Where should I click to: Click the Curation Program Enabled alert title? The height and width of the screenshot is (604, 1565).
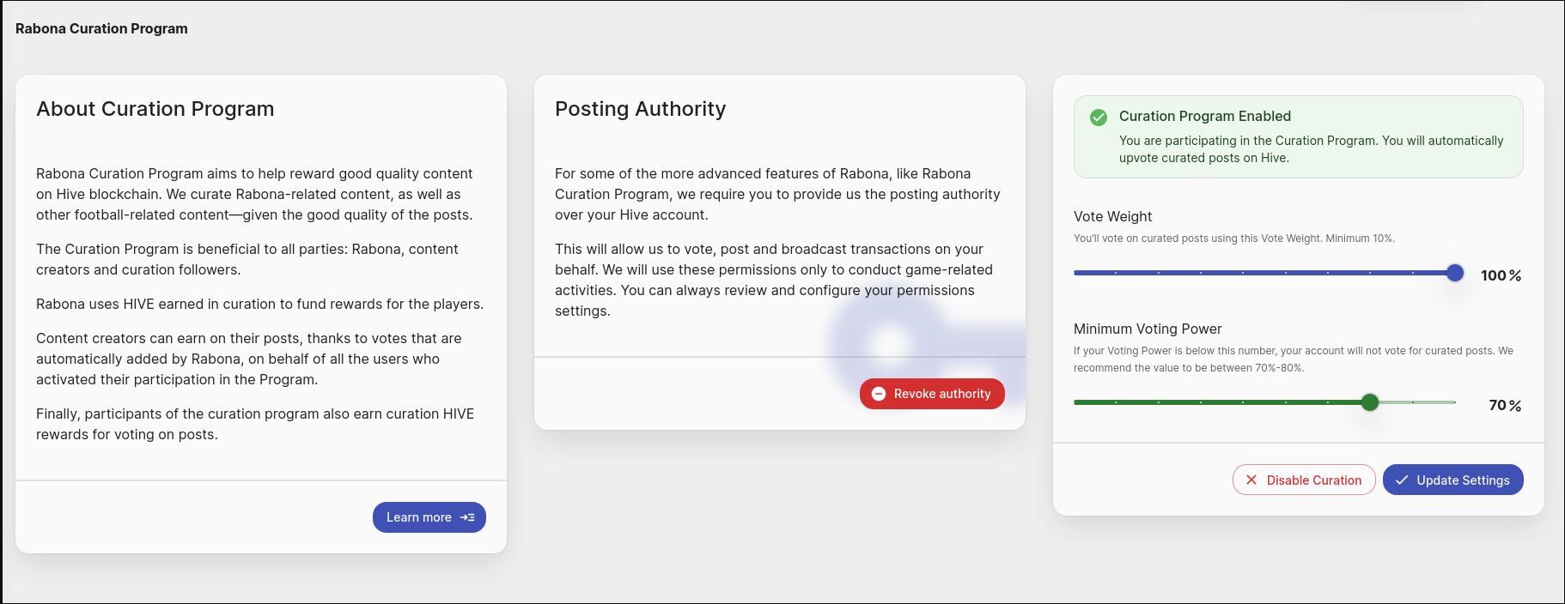tap(1205, 116)
